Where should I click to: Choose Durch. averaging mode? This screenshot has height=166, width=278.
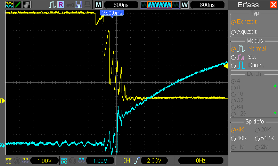click(247, 65)
